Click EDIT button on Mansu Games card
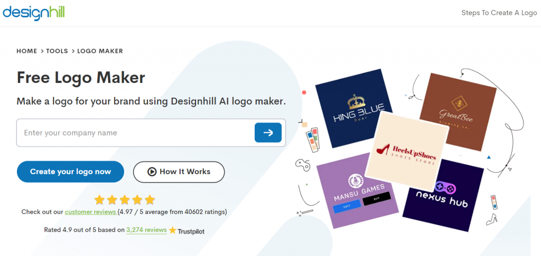Screen dimensions: 541x256 pos(347,206)
